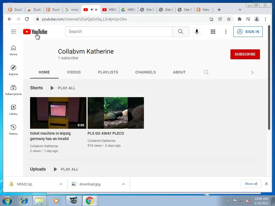This screenshot has width=275, height=206.
Task: Click the site lock icon
Action: 37,19
